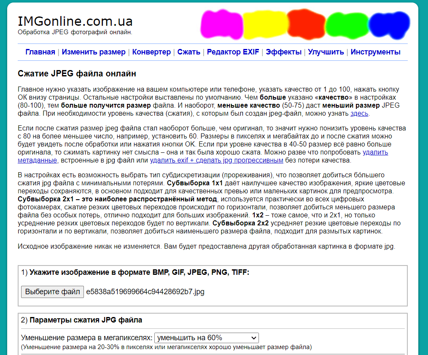Open the Инструменты menu link
Viewport: 428px width, 355px height.
(375, 52)
